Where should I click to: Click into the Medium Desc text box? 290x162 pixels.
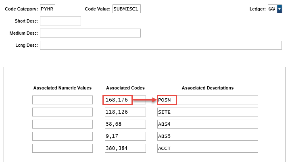(90, 33)
